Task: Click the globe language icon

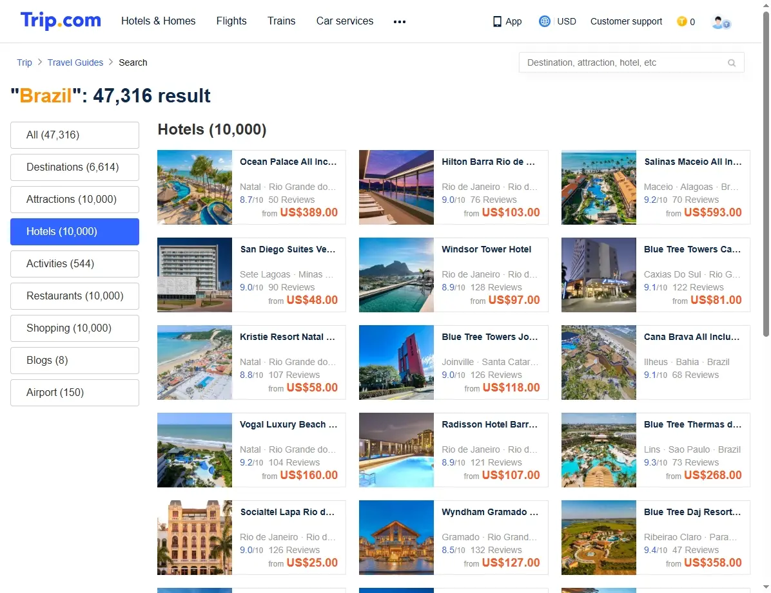Action: [544, 21]
